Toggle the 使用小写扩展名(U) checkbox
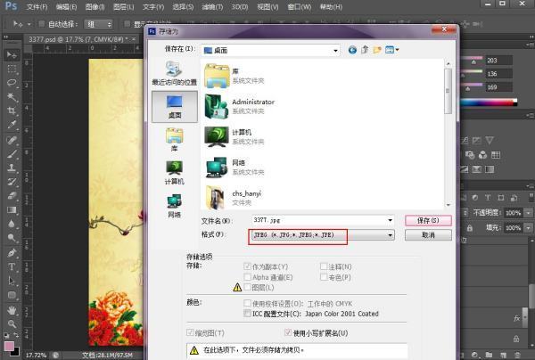The height and width of the screenshot is (360, 535). coord(288,332)
